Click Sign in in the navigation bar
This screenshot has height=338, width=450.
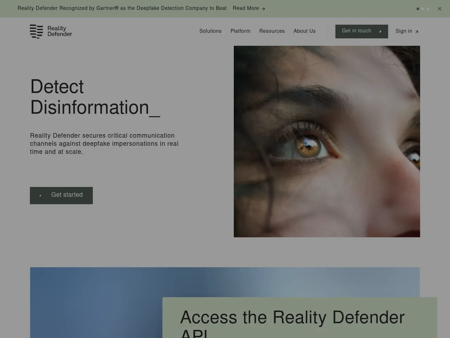(x=404, y=31)
